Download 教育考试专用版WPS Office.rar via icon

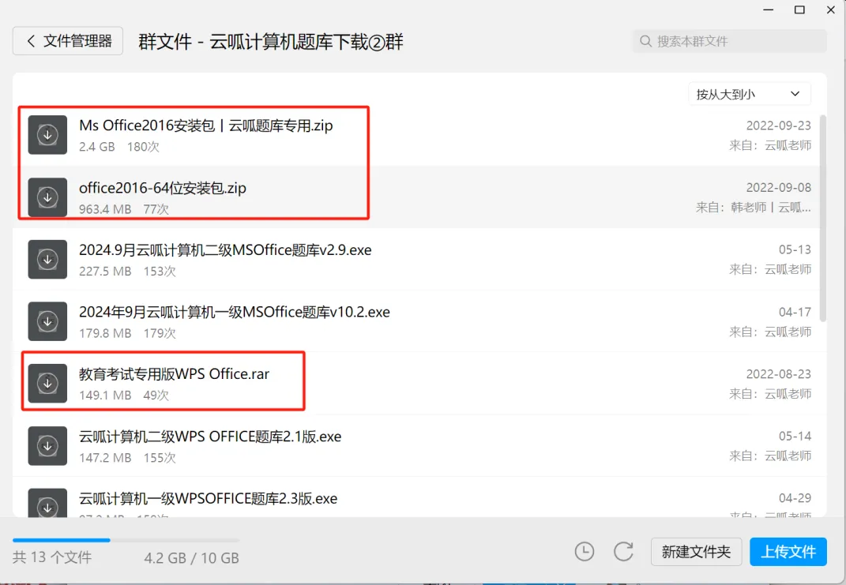[47, 384]
